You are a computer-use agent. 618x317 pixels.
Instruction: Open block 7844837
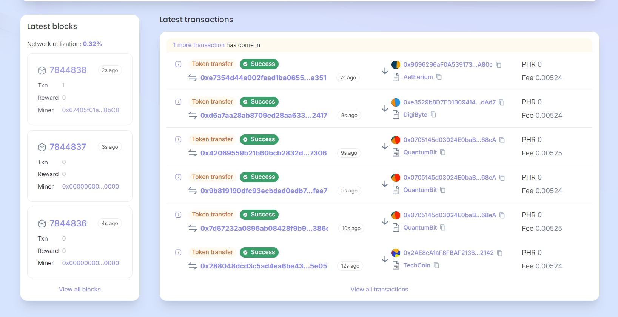pos(68,147)
